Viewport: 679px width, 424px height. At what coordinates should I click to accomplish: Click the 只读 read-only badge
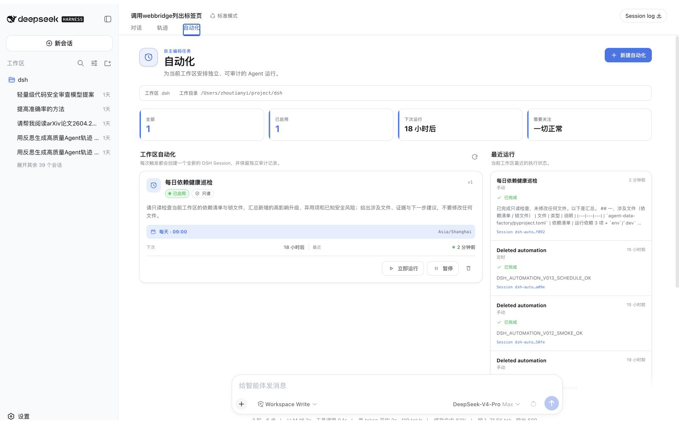203,193
